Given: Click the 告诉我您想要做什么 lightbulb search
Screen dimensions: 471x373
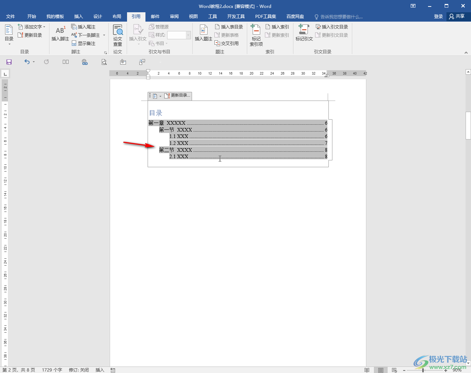Looking at the screenshot, I should (339, 17).
